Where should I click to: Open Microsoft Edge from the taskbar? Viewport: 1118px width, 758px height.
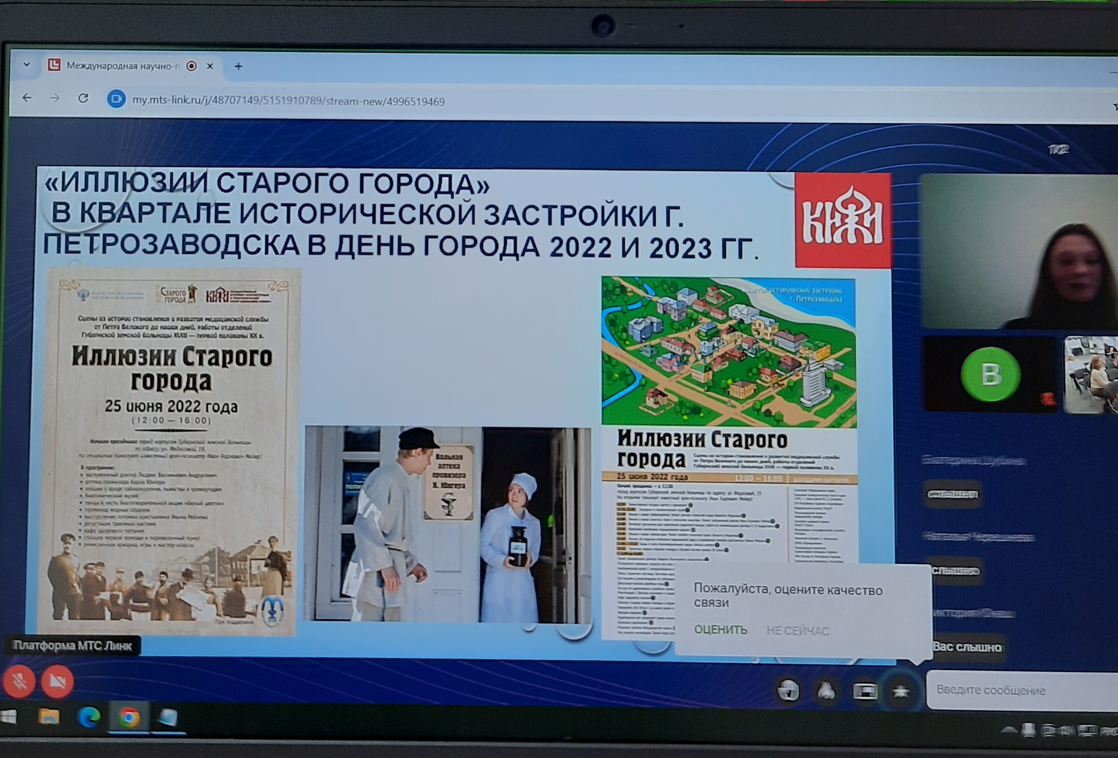point(89,718)
